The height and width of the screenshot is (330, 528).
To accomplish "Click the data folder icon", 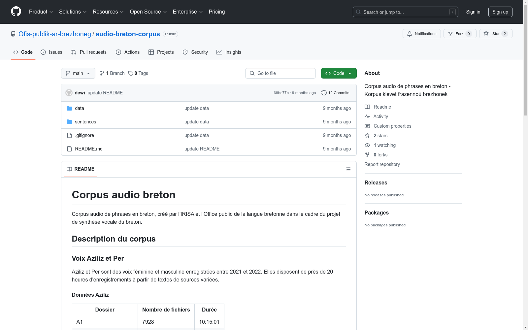I will coord(69,108).
